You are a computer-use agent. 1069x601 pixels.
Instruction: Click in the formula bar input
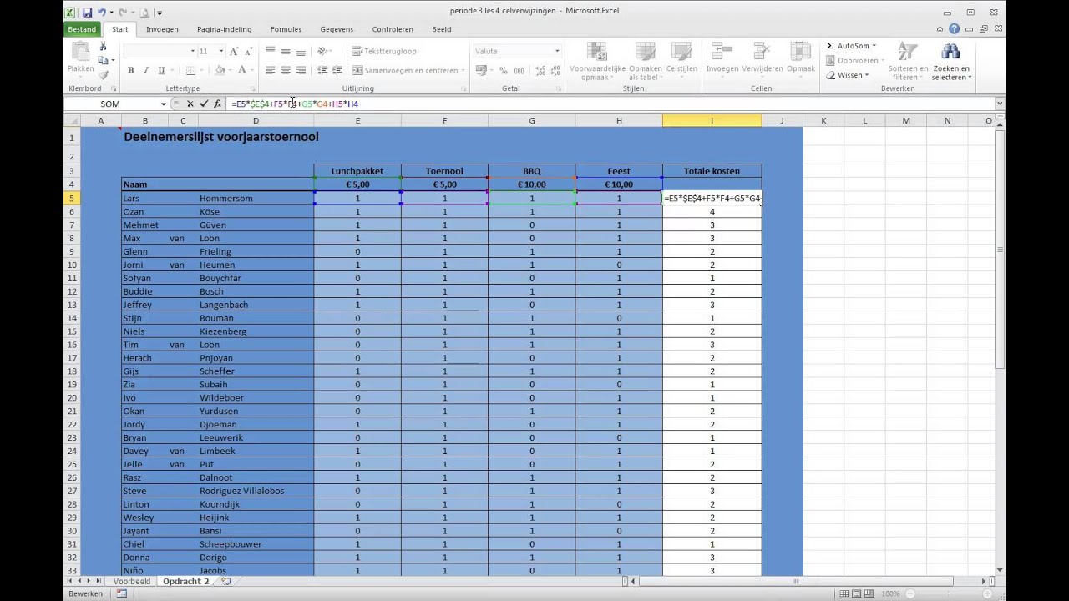coord(610,104)
